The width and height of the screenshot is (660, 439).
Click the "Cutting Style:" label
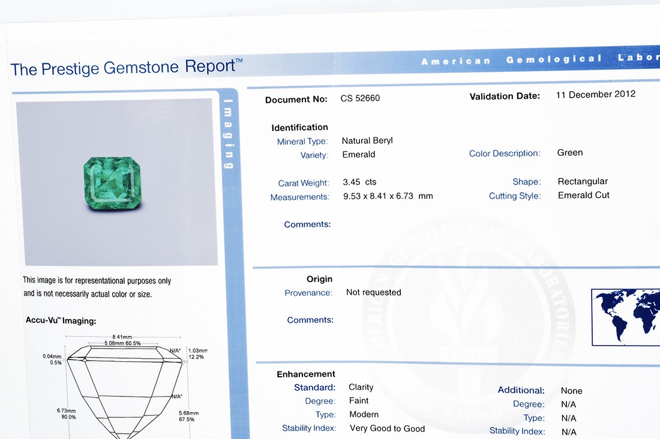pos(515,196)
